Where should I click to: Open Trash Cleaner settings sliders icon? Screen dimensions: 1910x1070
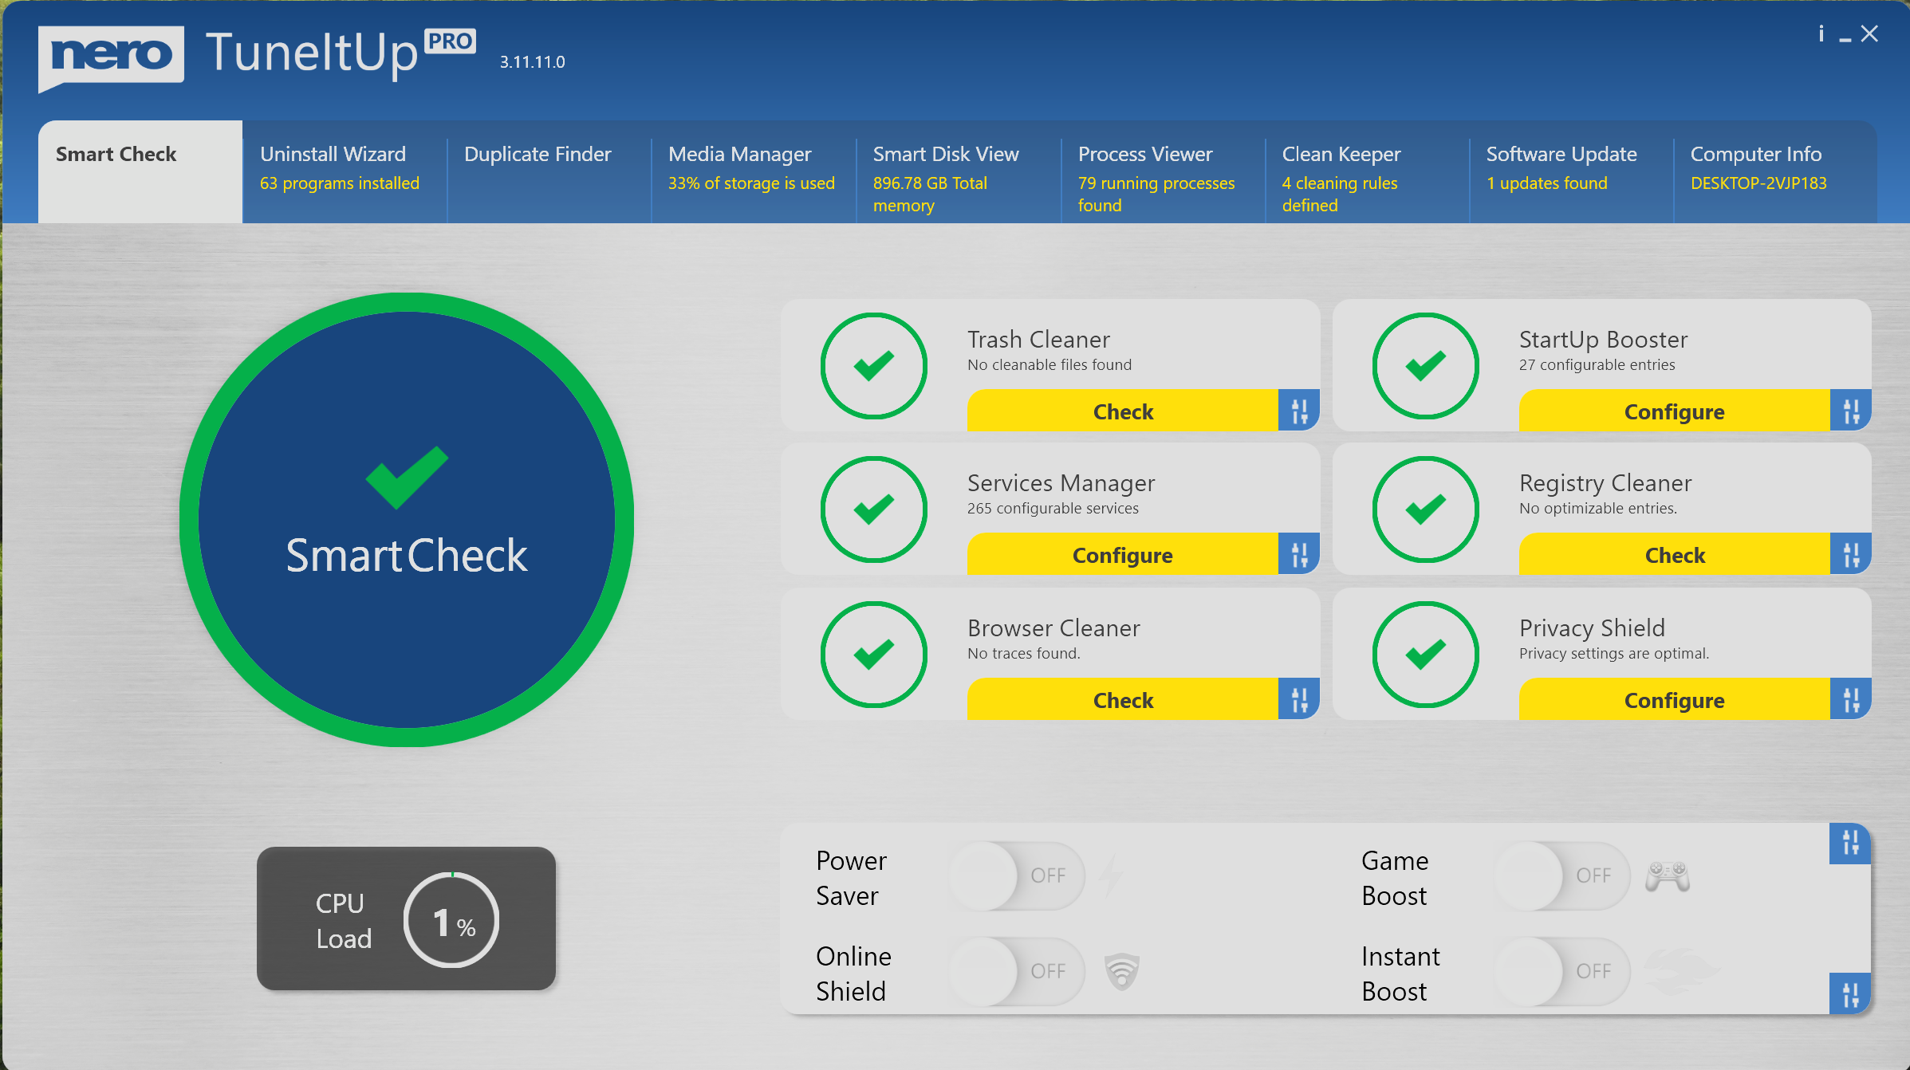point(1299,411)
